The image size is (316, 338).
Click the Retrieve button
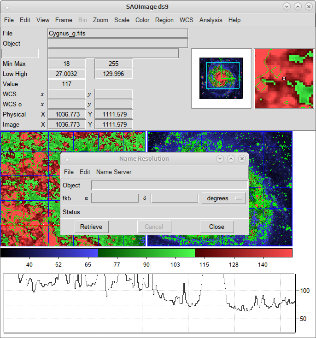(x=92, y=227)
